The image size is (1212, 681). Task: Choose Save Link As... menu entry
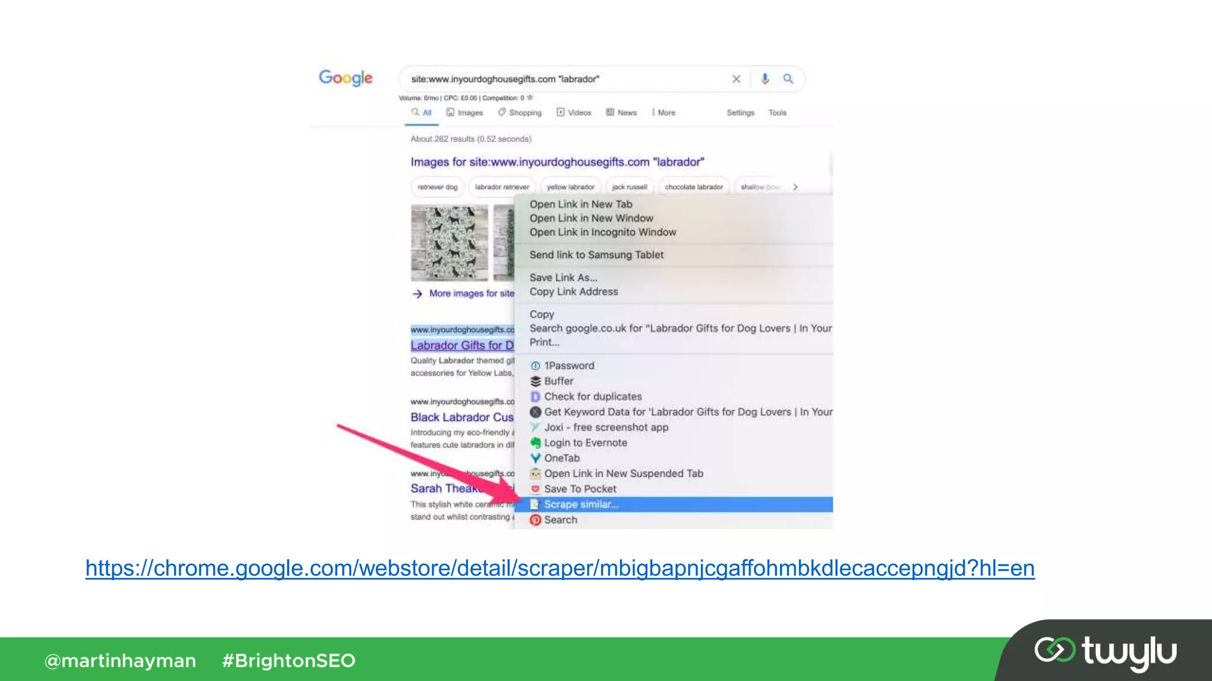pos(563,277)
